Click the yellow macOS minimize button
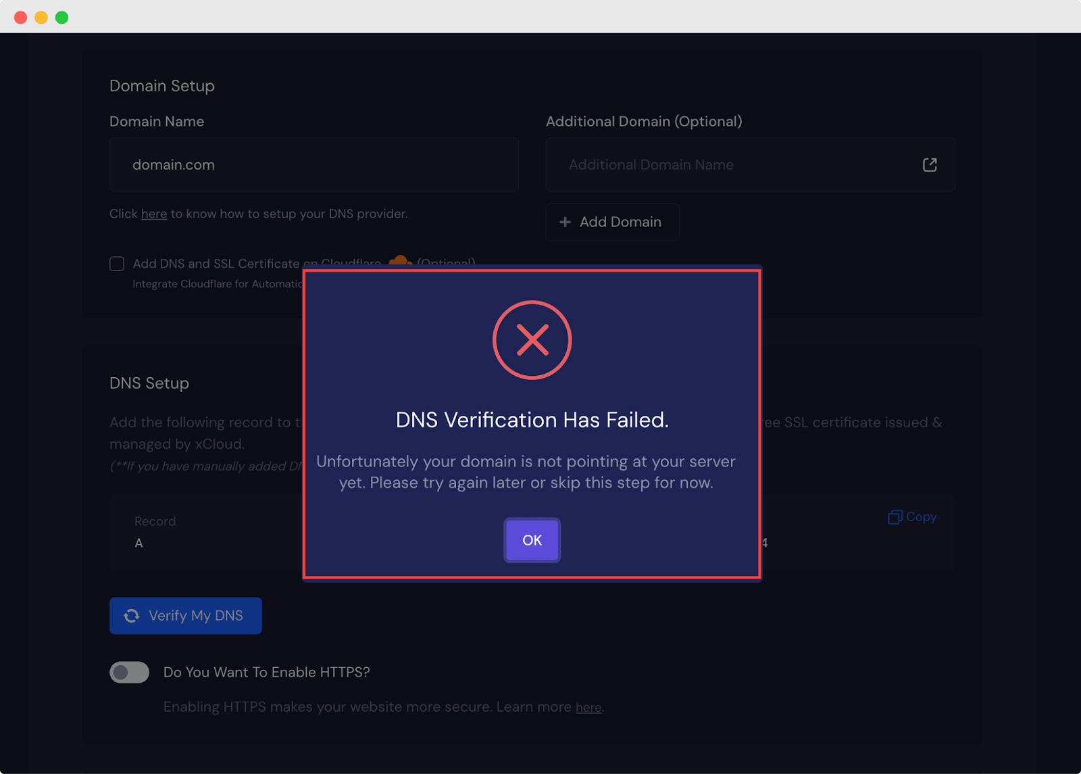Screen dimensions: 1081x774 pyautogui.click(x=41, y=17)
